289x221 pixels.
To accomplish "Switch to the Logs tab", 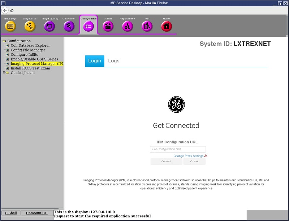I will point(114,61).
